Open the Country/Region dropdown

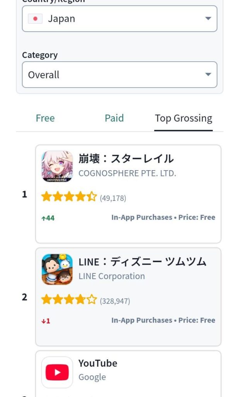119,18
